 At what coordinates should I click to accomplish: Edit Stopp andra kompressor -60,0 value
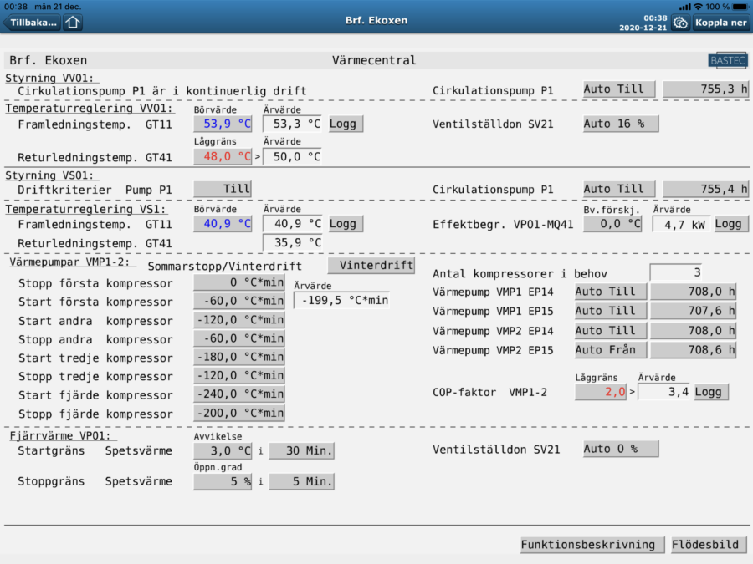pos(239,338)
